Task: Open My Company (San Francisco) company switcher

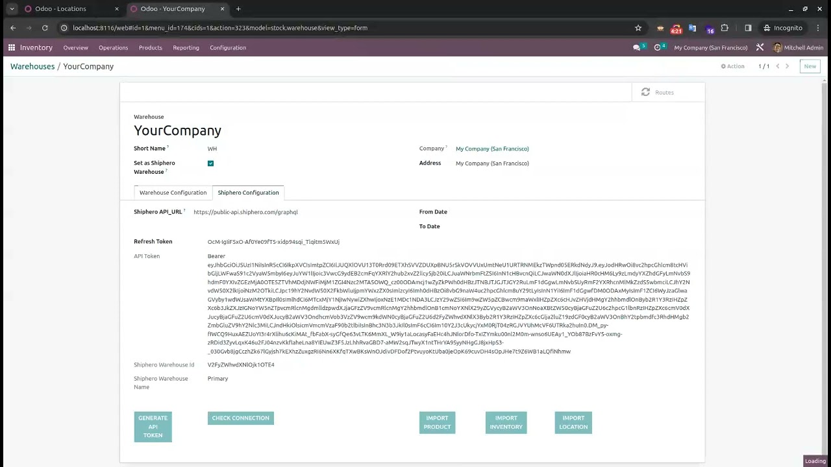Action: (x=711, y=47)
